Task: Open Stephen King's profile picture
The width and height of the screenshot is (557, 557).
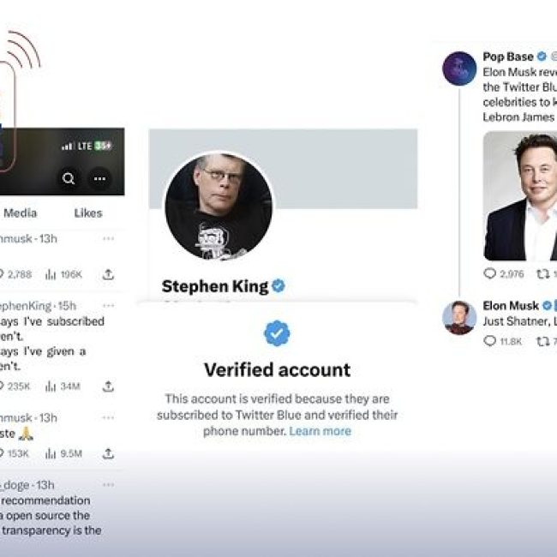Action: pyautogui.click(x=219, y=206)
